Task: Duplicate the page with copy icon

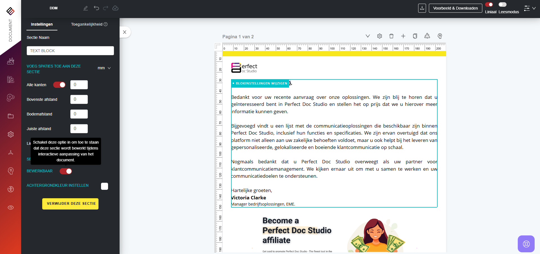Action: click(415, 36)
